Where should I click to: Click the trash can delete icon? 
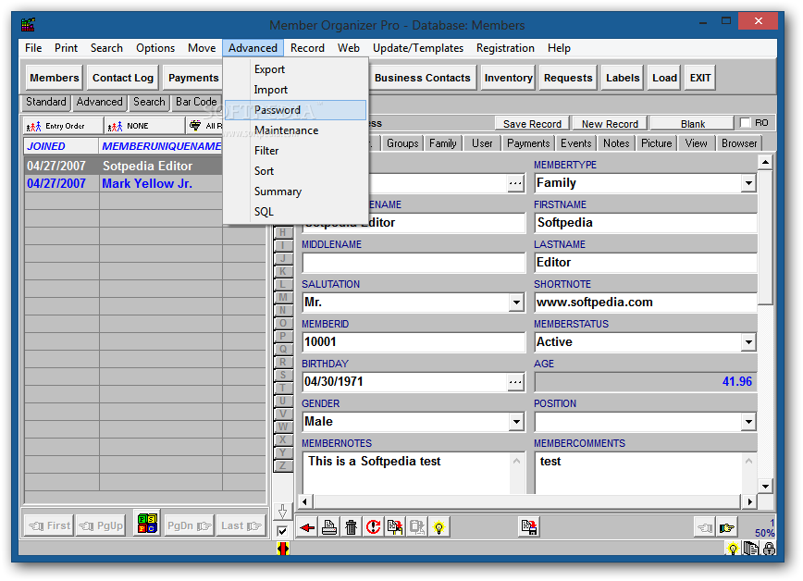(x=351, y=526)
